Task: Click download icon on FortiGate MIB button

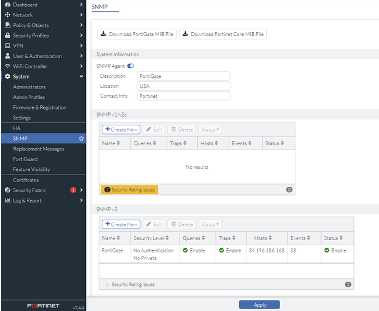Action: pyautogui.click(x=104, y=33)
